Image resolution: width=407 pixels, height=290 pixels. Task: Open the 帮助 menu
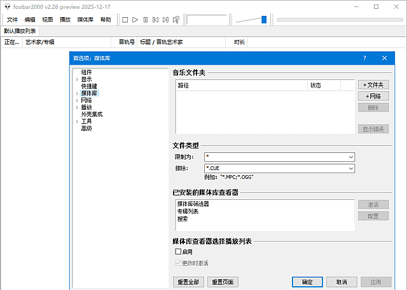click(106, 20)
